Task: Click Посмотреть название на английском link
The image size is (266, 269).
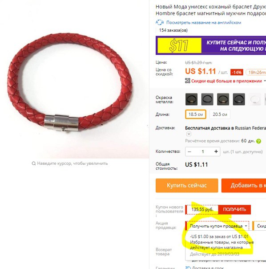Action: (x=204, y=22)
